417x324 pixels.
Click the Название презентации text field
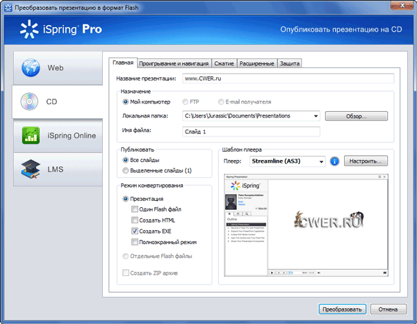coord(287,79)
